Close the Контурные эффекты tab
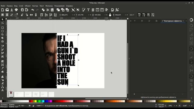 [x=183, y=21]
